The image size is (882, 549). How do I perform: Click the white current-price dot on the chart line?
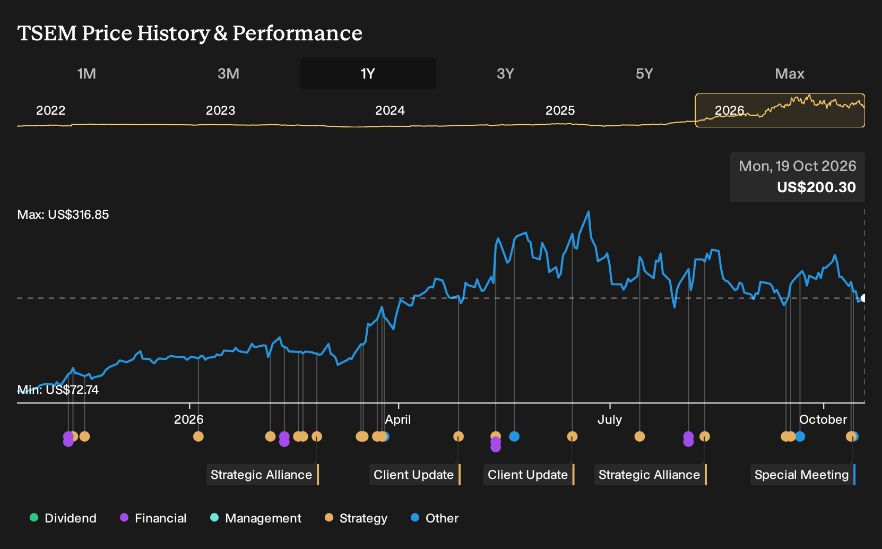click(863, 298)
